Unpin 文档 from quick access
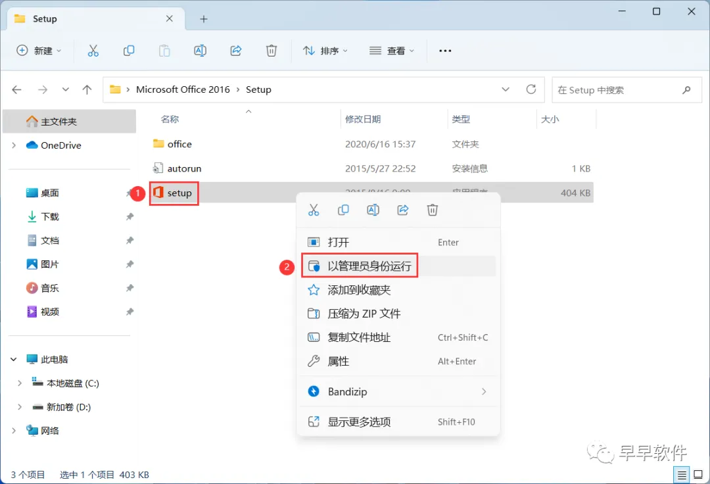Image resolution: width=710 pixels, height=484 pixels. (x=130, y=241)
